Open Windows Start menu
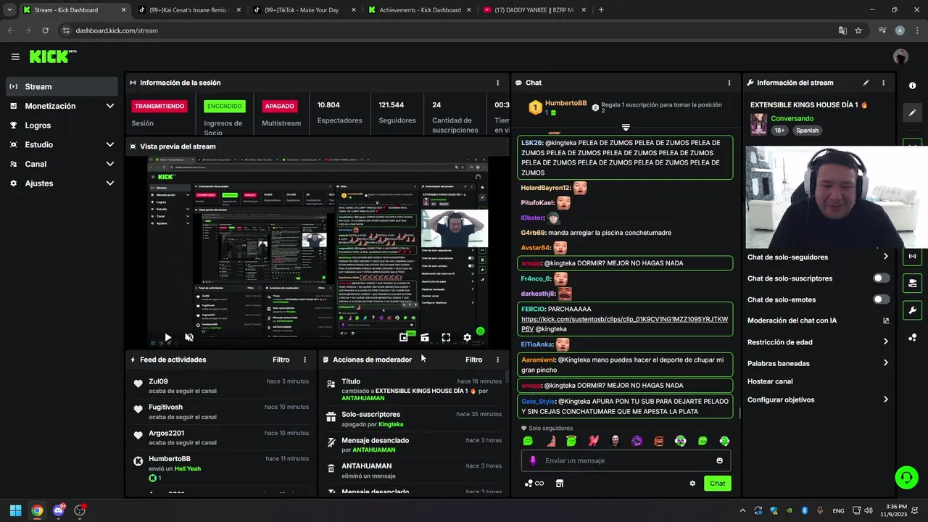 tap(15, 510)
